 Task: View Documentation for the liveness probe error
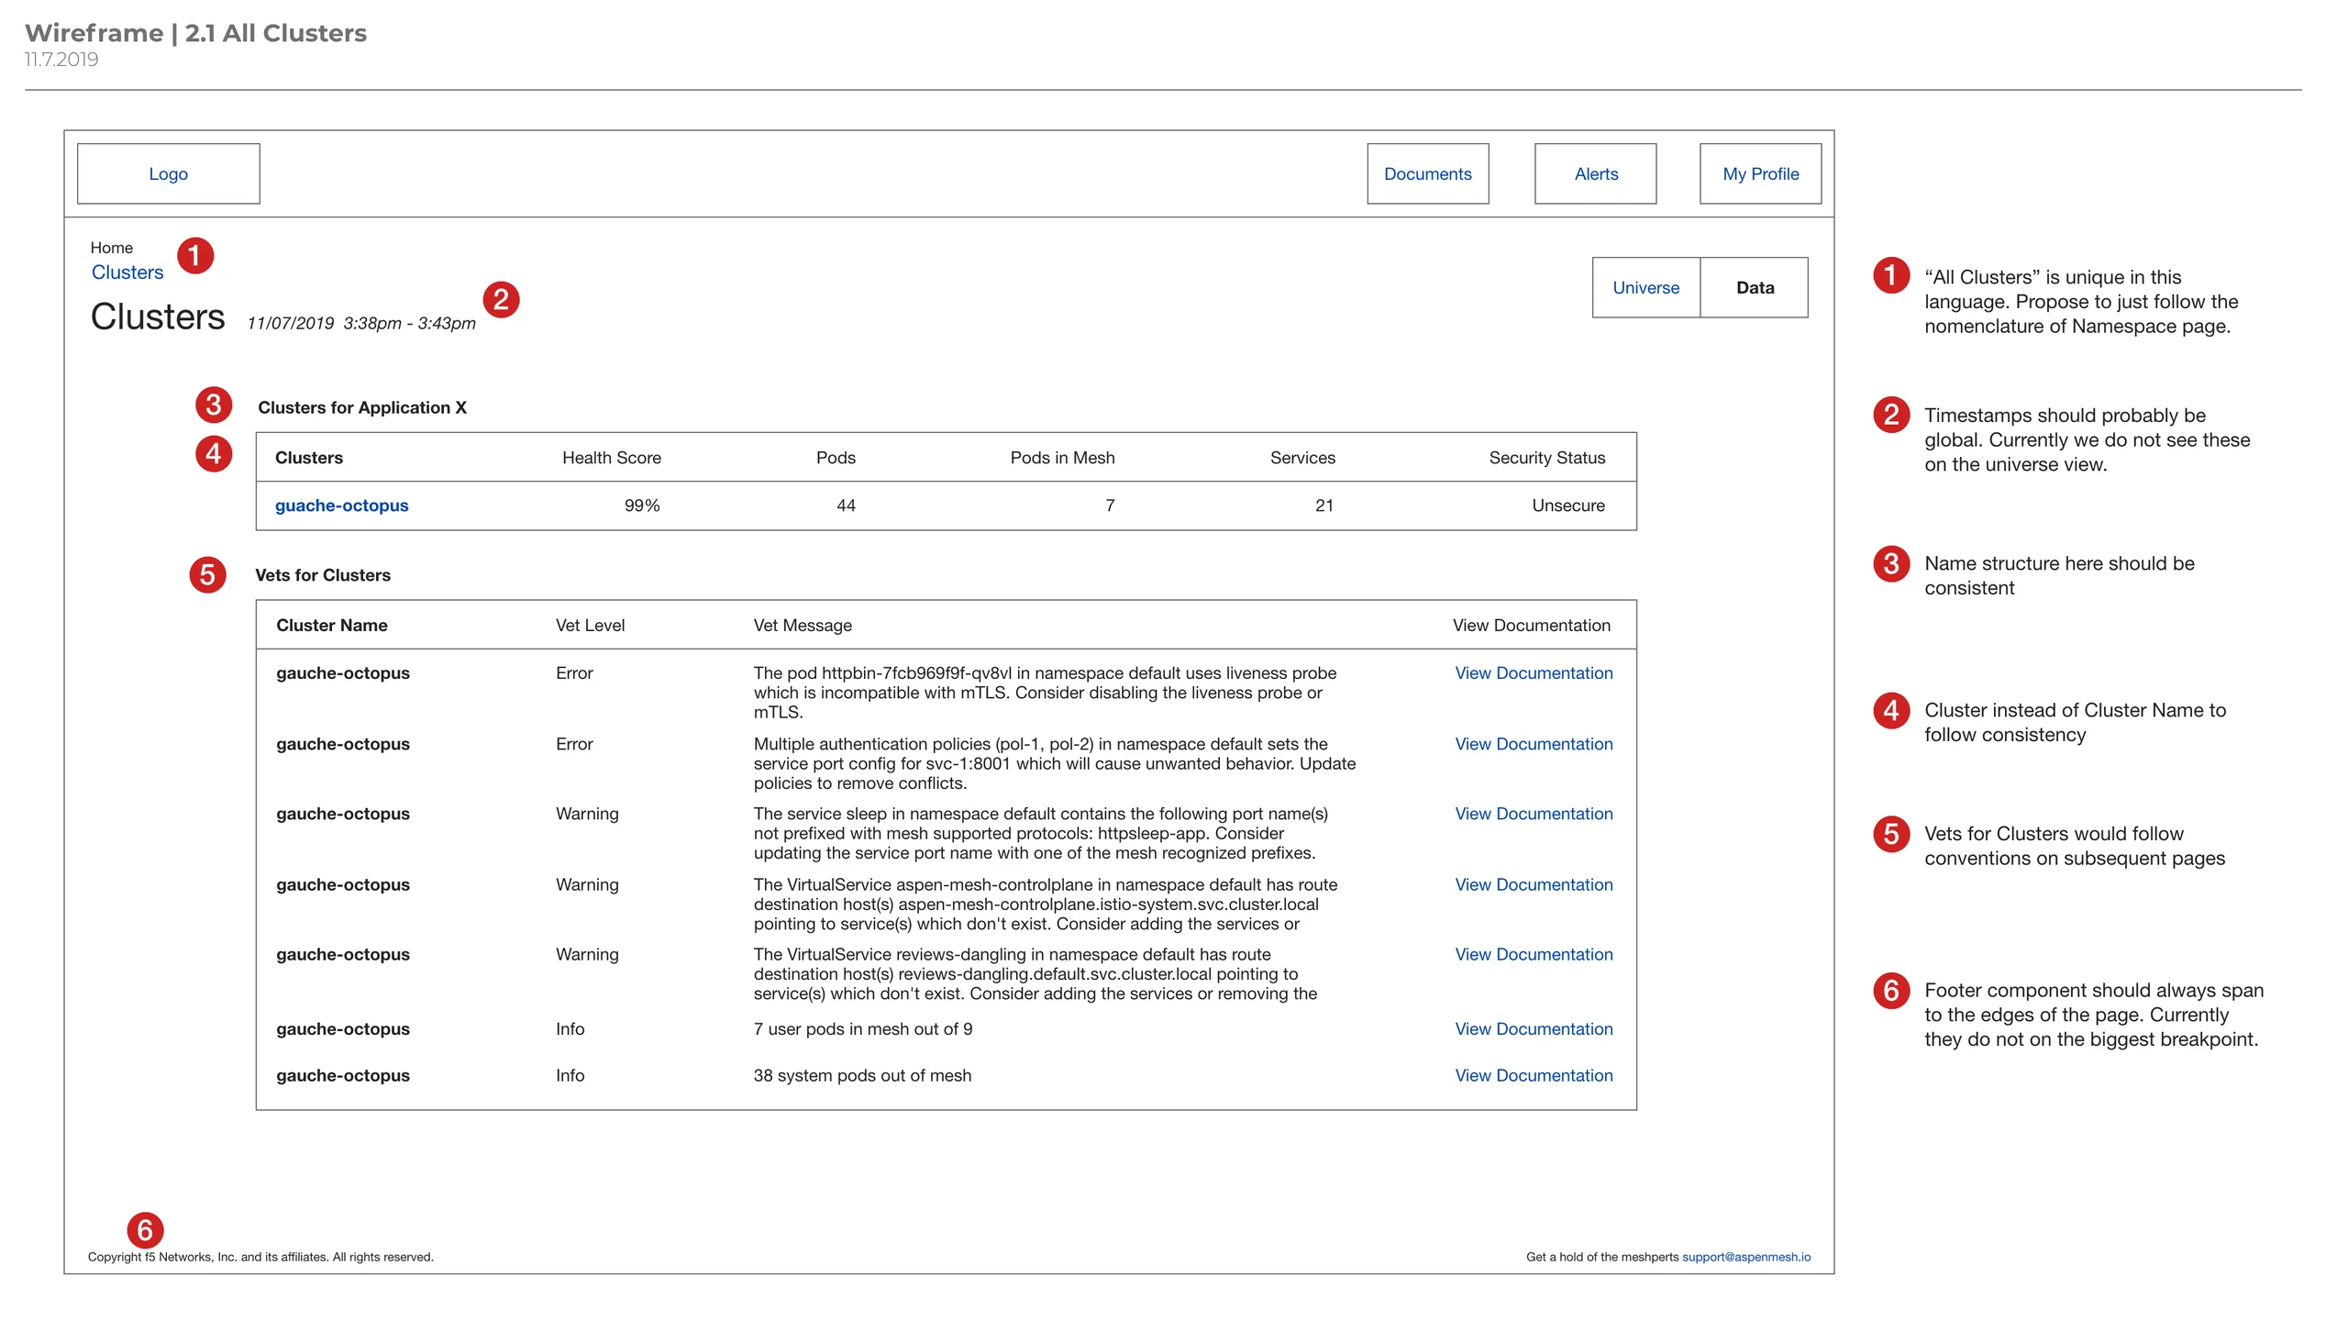click(1534, 673)
